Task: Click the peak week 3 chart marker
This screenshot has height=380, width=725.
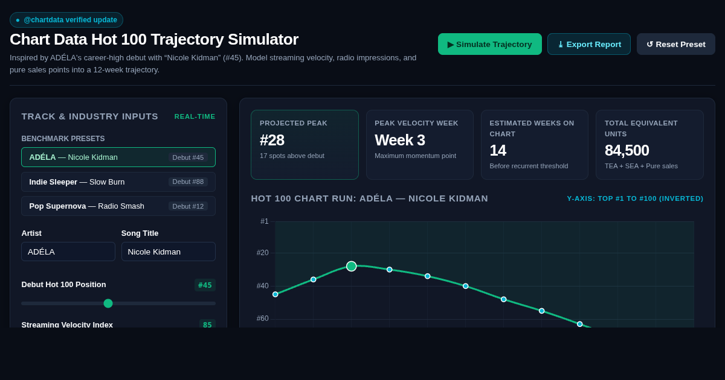Action: (x=352, y=266)
